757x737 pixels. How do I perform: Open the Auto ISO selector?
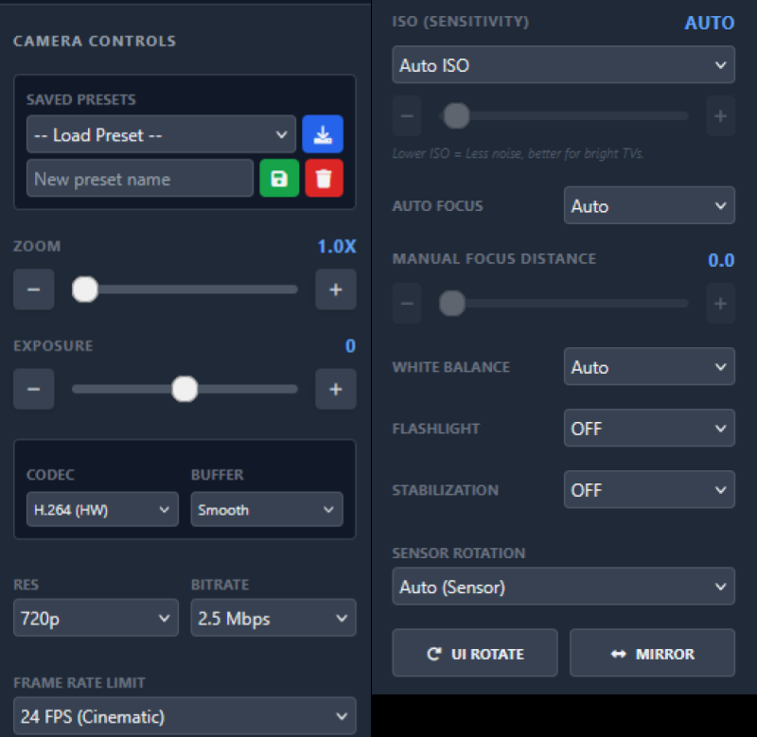coord(563,64)
